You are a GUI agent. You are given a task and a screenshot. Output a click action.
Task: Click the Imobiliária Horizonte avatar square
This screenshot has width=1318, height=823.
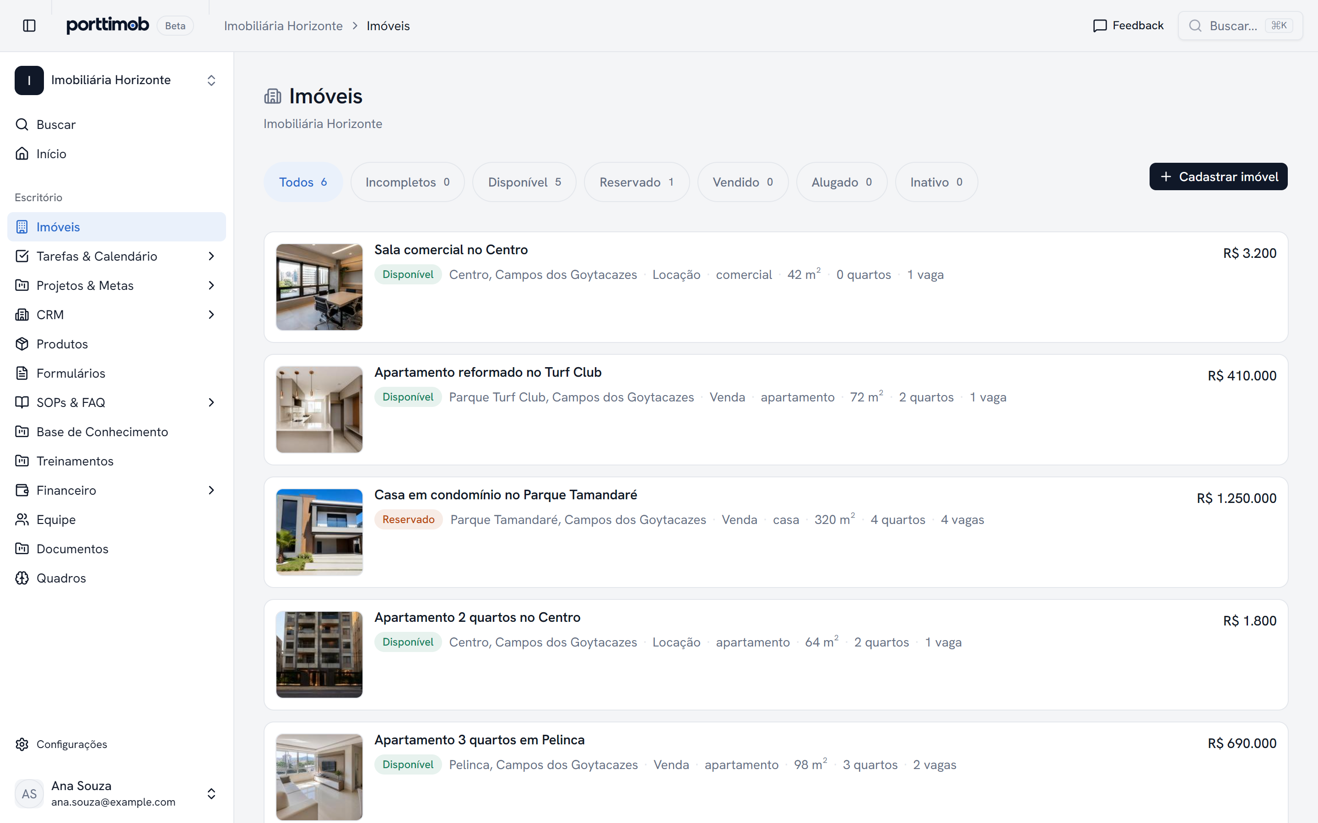coord(29,80)
